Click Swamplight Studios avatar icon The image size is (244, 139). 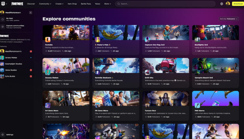coord(2,64)
